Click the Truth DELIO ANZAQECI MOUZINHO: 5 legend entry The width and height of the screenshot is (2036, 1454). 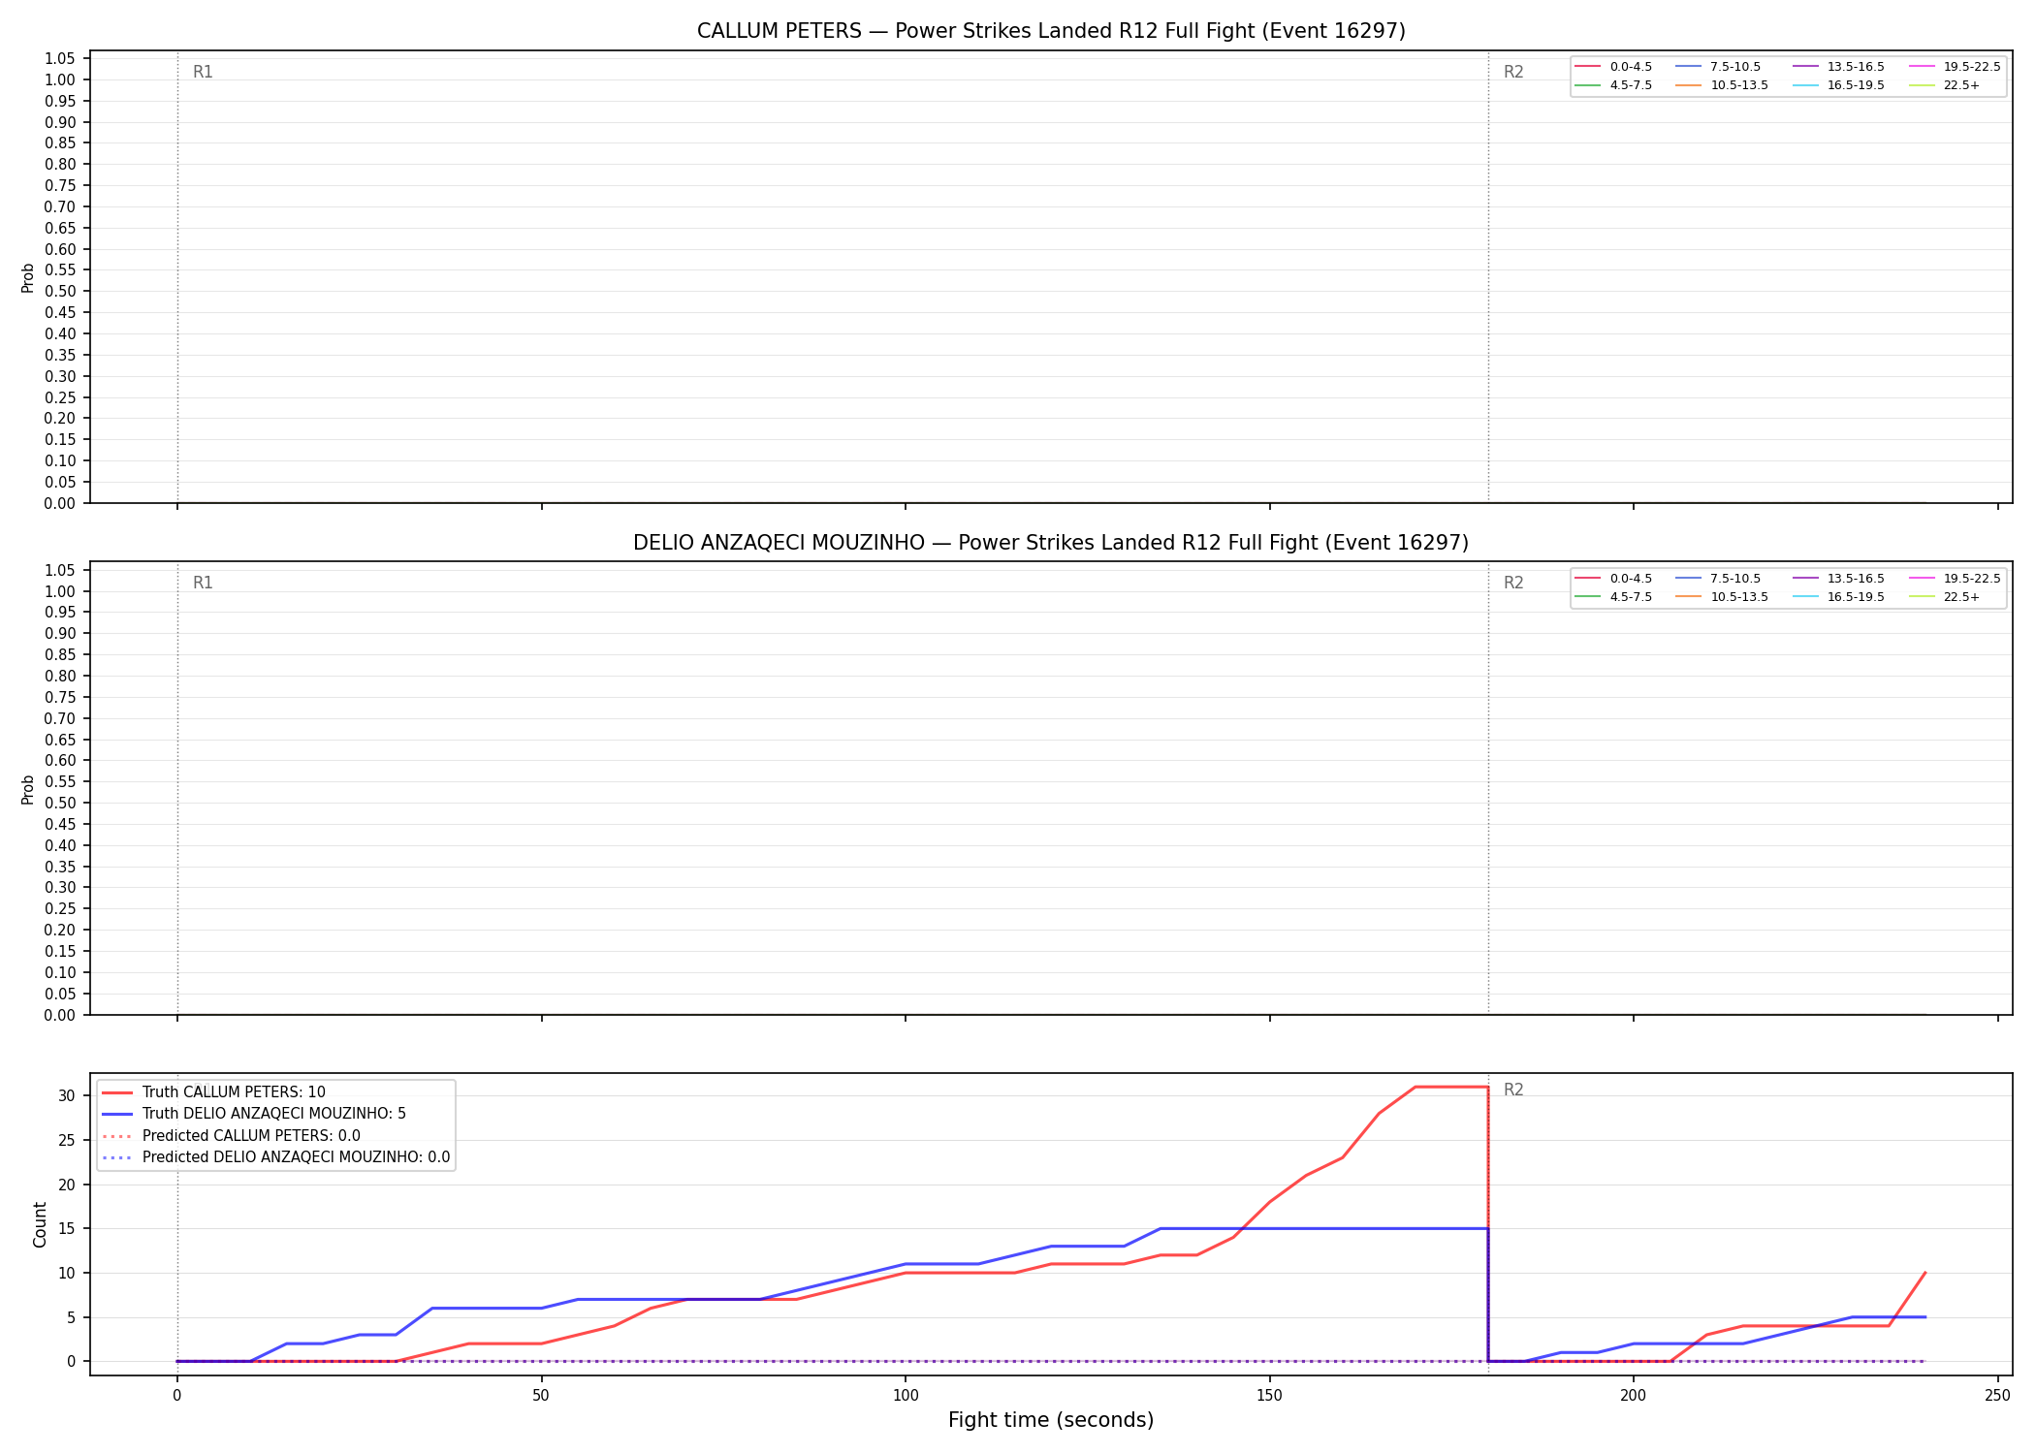point(254,1114)
